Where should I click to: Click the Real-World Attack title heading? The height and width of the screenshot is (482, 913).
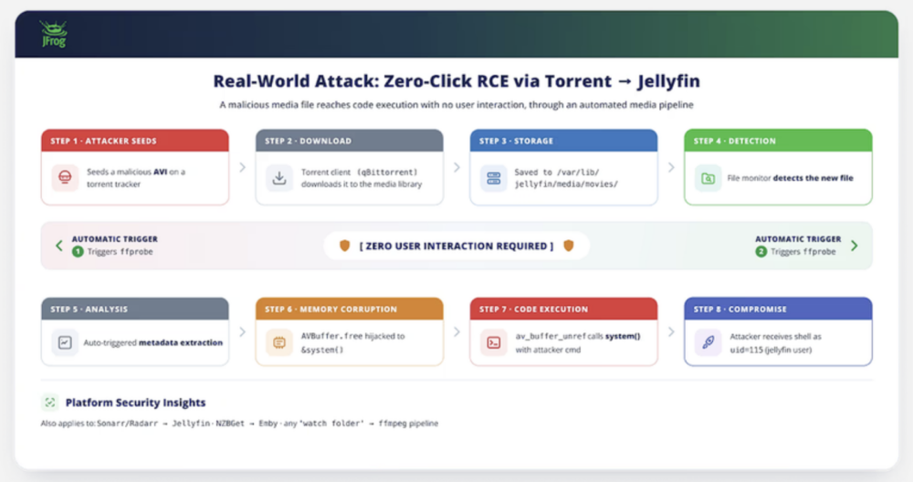coord(456,81)
